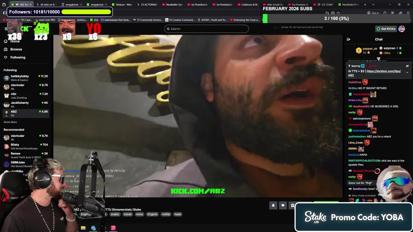
Task: Open the ADOM Youth bookmark
Action: click(x=212, y=20)
